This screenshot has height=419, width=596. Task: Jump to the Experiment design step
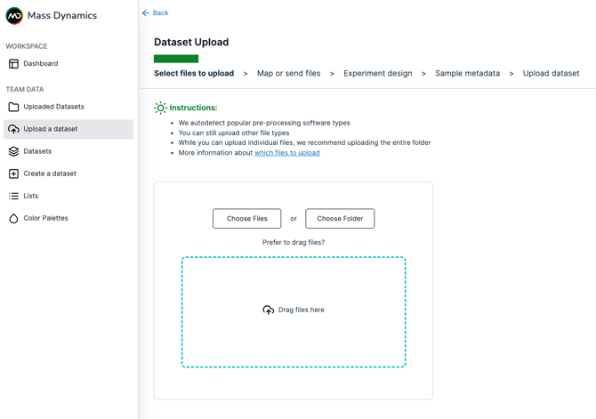pos(377,74)
